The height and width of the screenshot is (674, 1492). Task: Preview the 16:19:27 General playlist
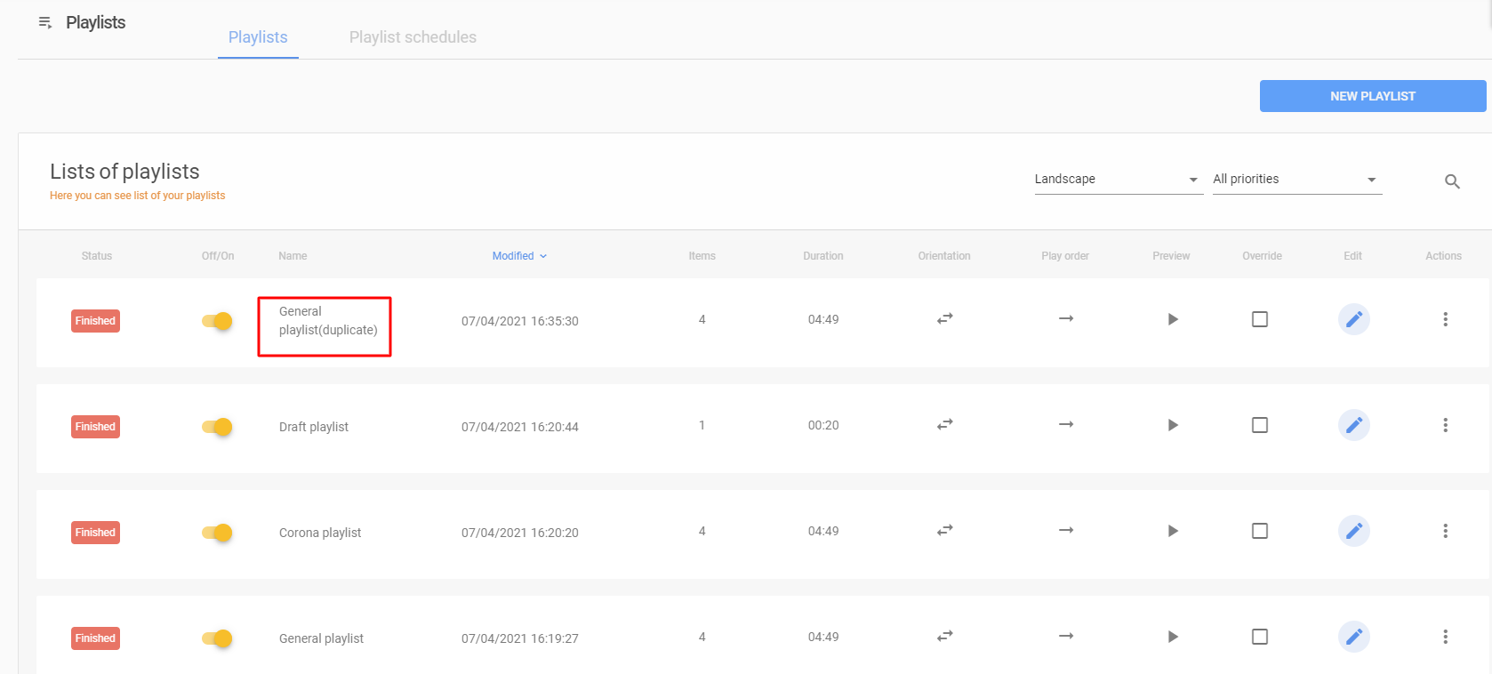click(x=1173, y=637)
